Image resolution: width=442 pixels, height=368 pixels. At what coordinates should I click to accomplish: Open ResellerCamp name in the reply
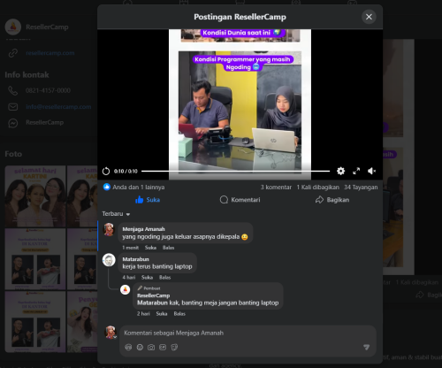[x=153, y=295]
